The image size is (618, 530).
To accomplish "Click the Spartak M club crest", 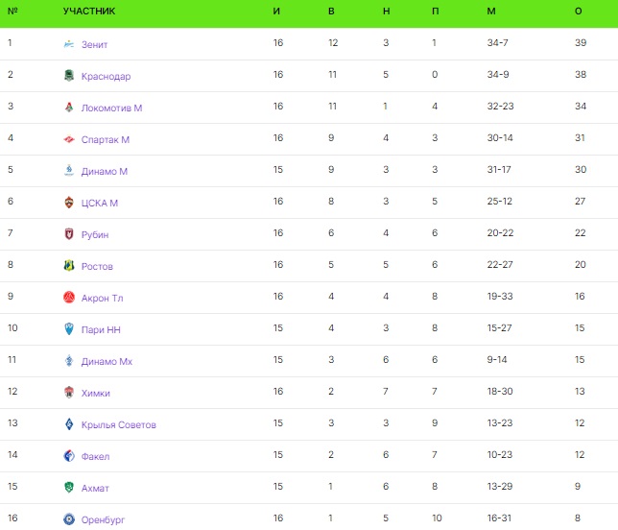I will tap(68, 139).
